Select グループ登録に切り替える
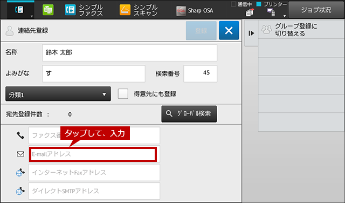The width and height of the screenshot is (345, 203). pos(301,30)
